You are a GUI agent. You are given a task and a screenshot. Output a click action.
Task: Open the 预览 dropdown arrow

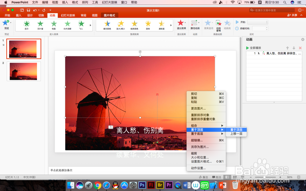click(11, 23)
